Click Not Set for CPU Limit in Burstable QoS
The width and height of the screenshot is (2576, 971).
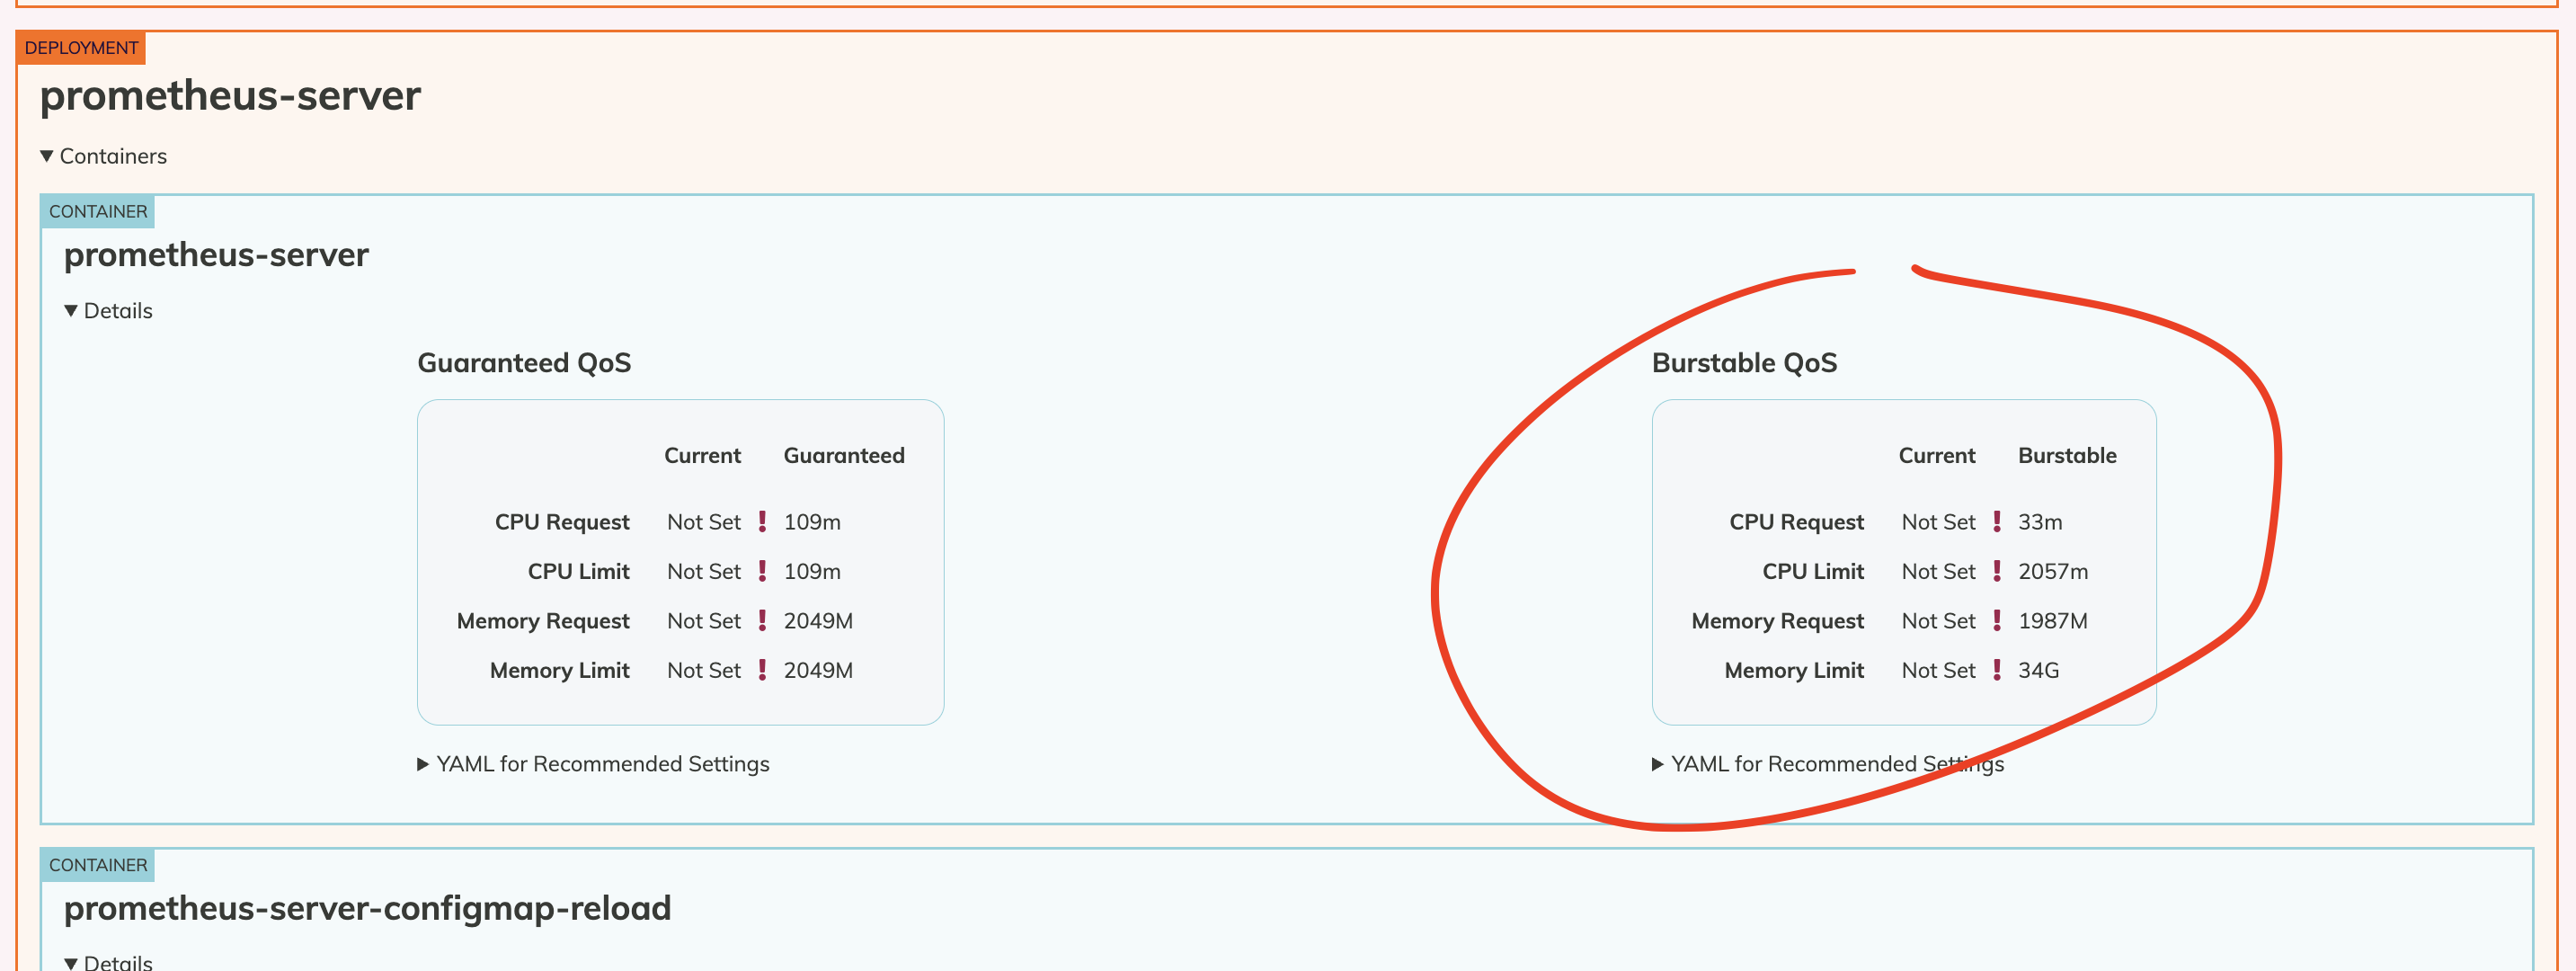(x=1939, y=572)
